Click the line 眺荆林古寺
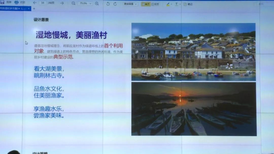This screenshot has height=154, width=274. click(49, 76)
